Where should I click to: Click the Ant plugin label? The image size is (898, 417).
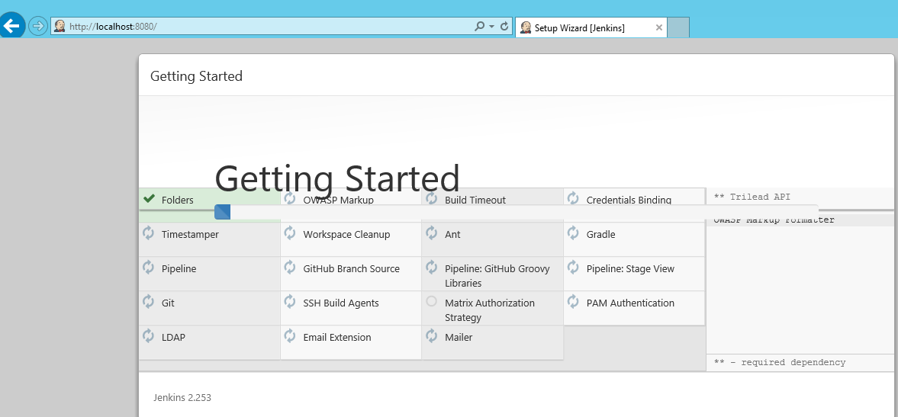pyautogui.click(x=452, y=235)
